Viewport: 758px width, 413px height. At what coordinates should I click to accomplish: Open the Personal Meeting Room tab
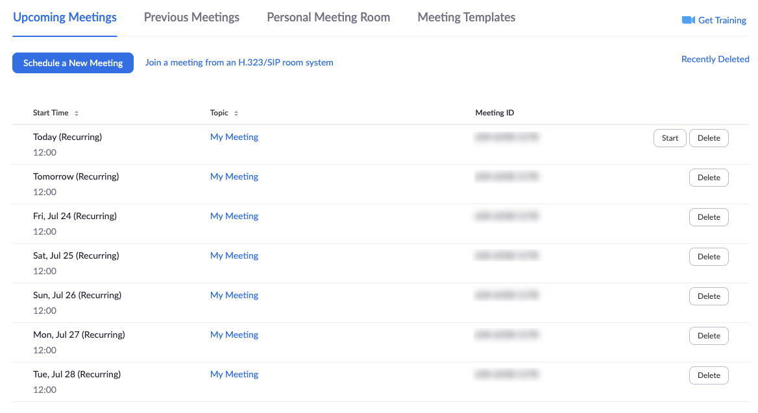click(x=328, y=18)
